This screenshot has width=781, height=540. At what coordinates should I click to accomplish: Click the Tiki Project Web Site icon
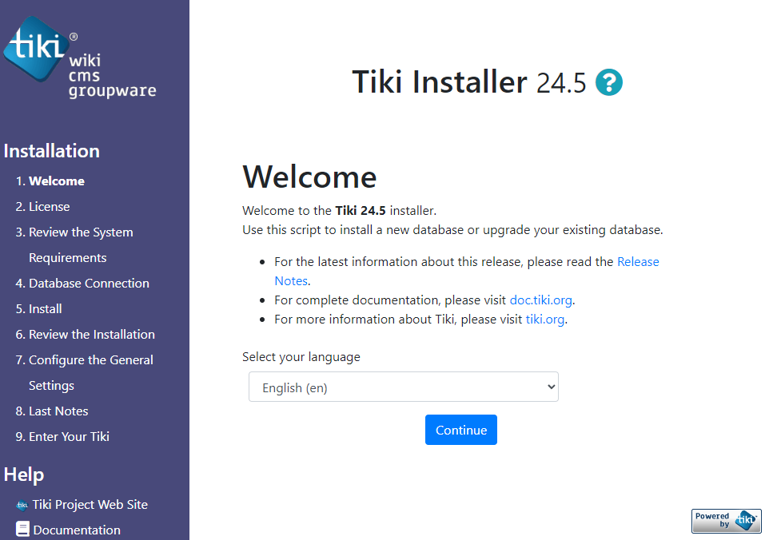click(22, 505)
